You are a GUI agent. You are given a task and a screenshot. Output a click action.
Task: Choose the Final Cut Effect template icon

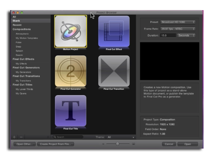click(x=114, y=31)
